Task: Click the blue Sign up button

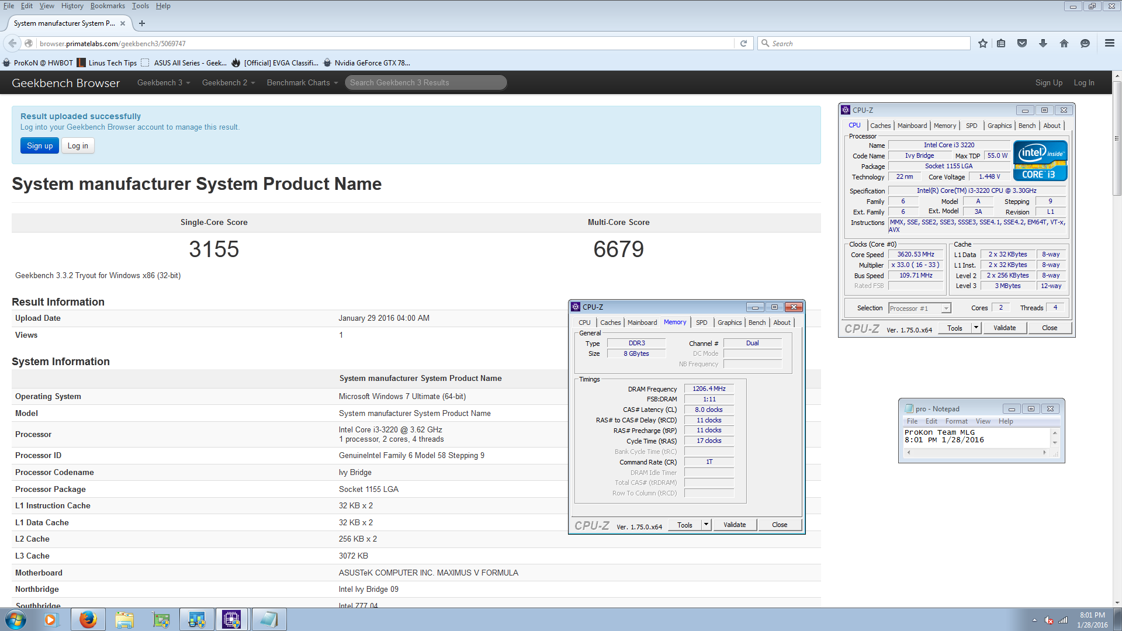Action: [40, 145]
